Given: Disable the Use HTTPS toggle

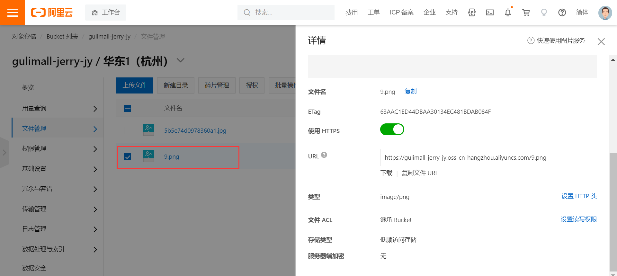Looking at the screenshot, I should [x=392, y=129].
